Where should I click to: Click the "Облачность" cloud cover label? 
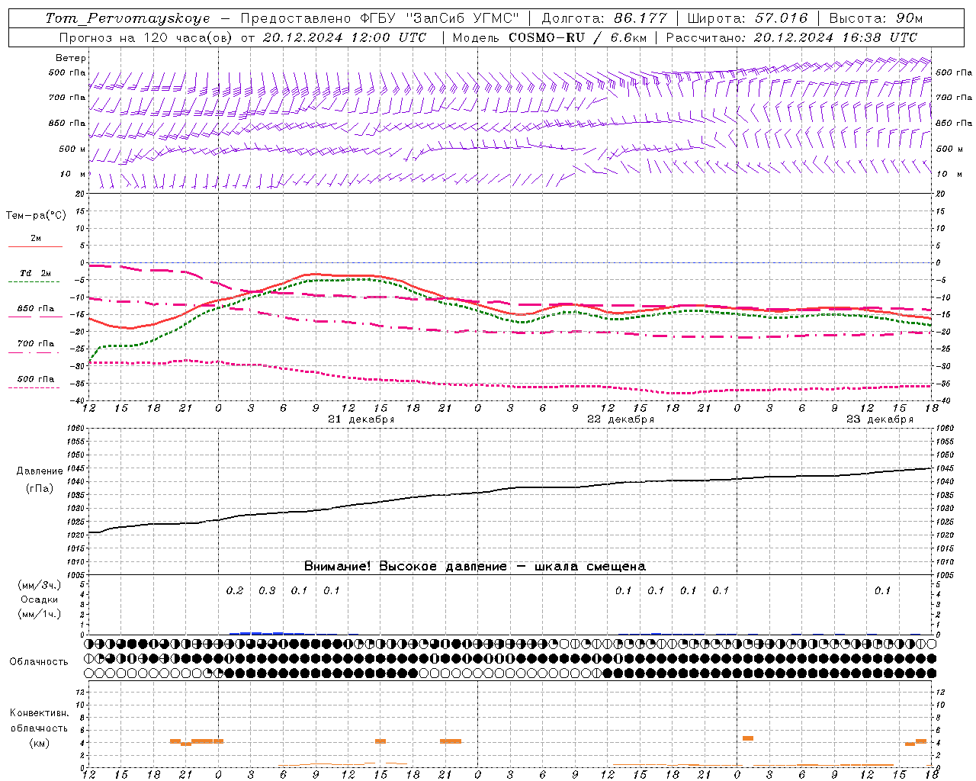pos(39,661)
